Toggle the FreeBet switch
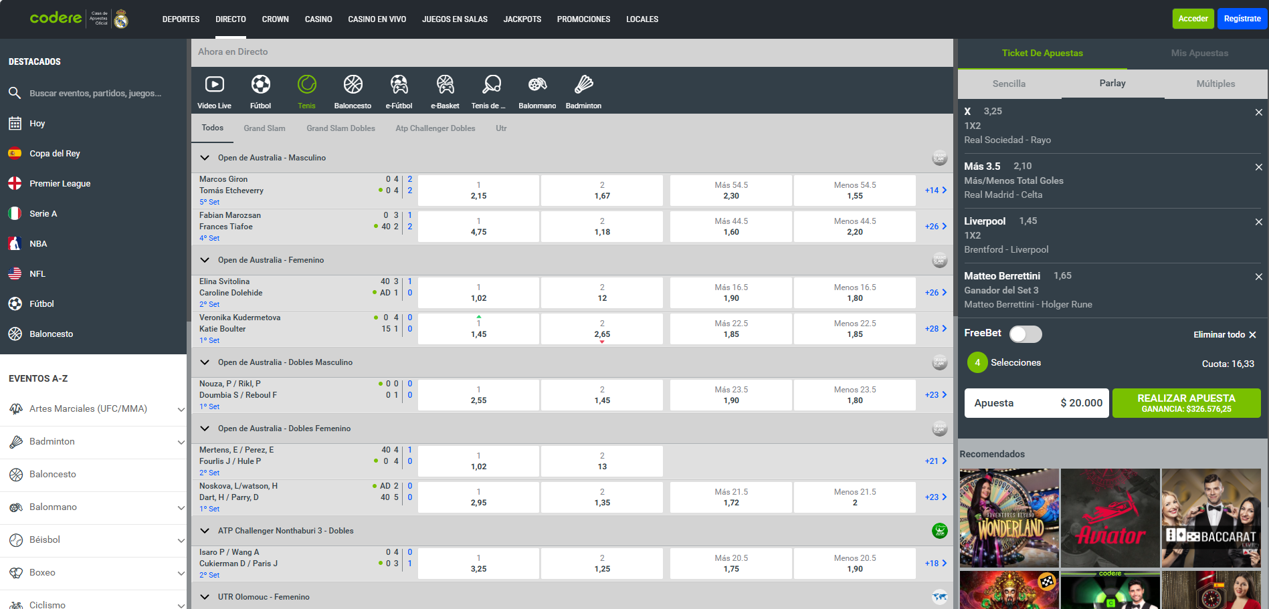The width and height of the screenshot is (1269, 609). [1026, 334]
